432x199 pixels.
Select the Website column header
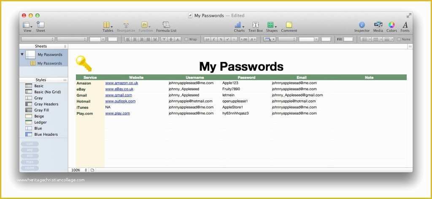[x=136, y=77]
